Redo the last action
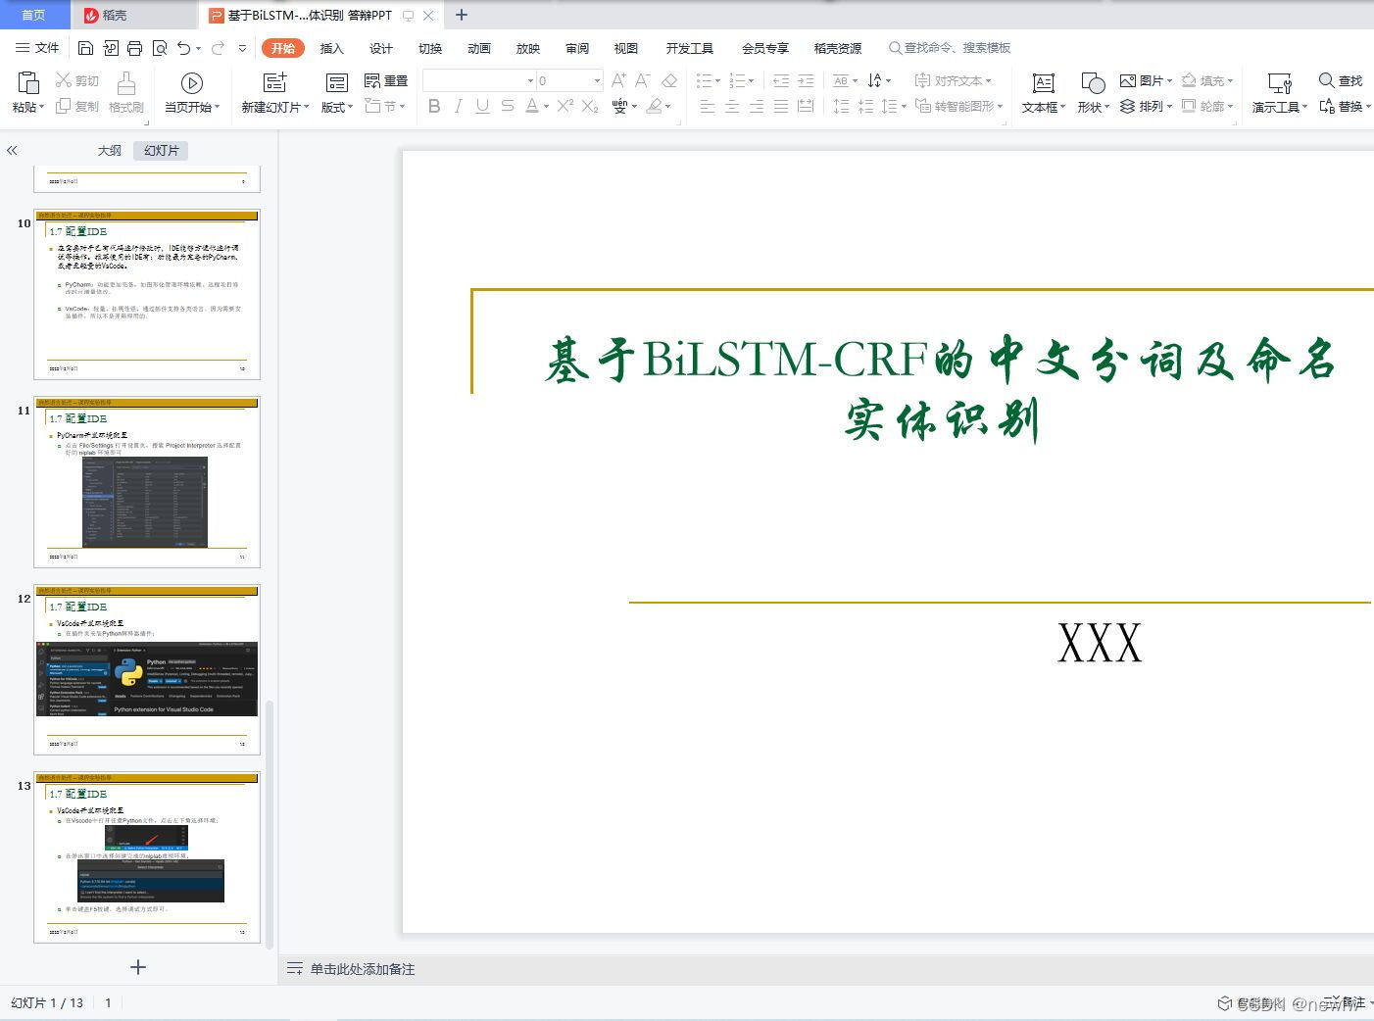The height and width of the screenshot is (1021, 1374). pos(218,48)
